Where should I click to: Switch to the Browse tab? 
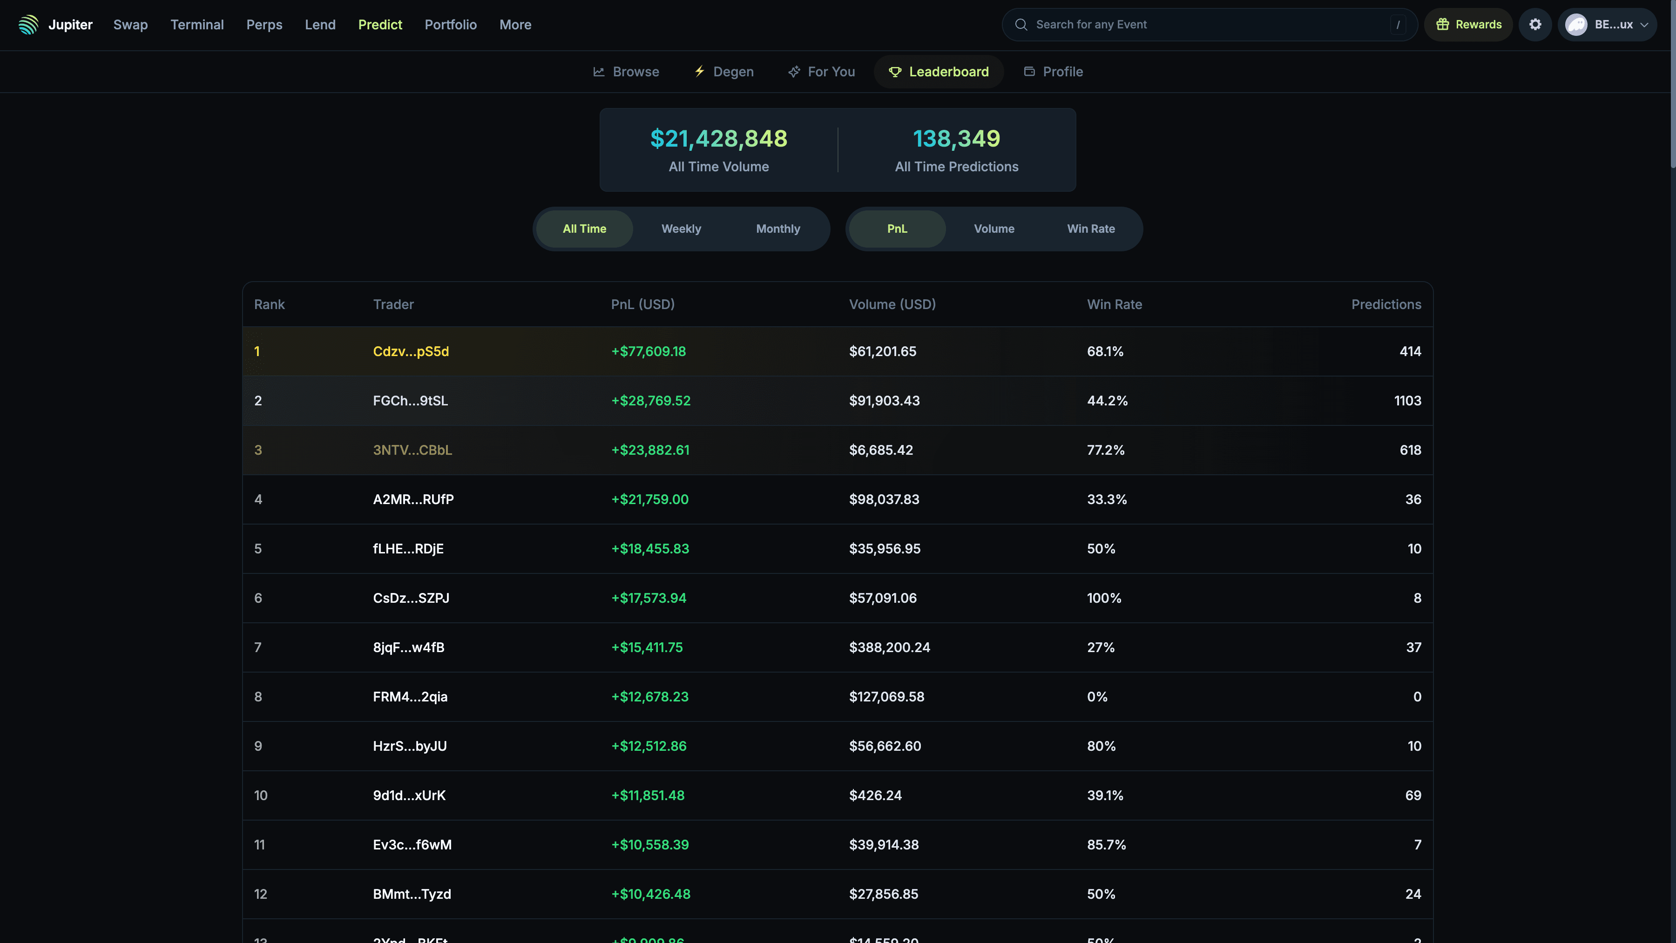coord(626,72)
